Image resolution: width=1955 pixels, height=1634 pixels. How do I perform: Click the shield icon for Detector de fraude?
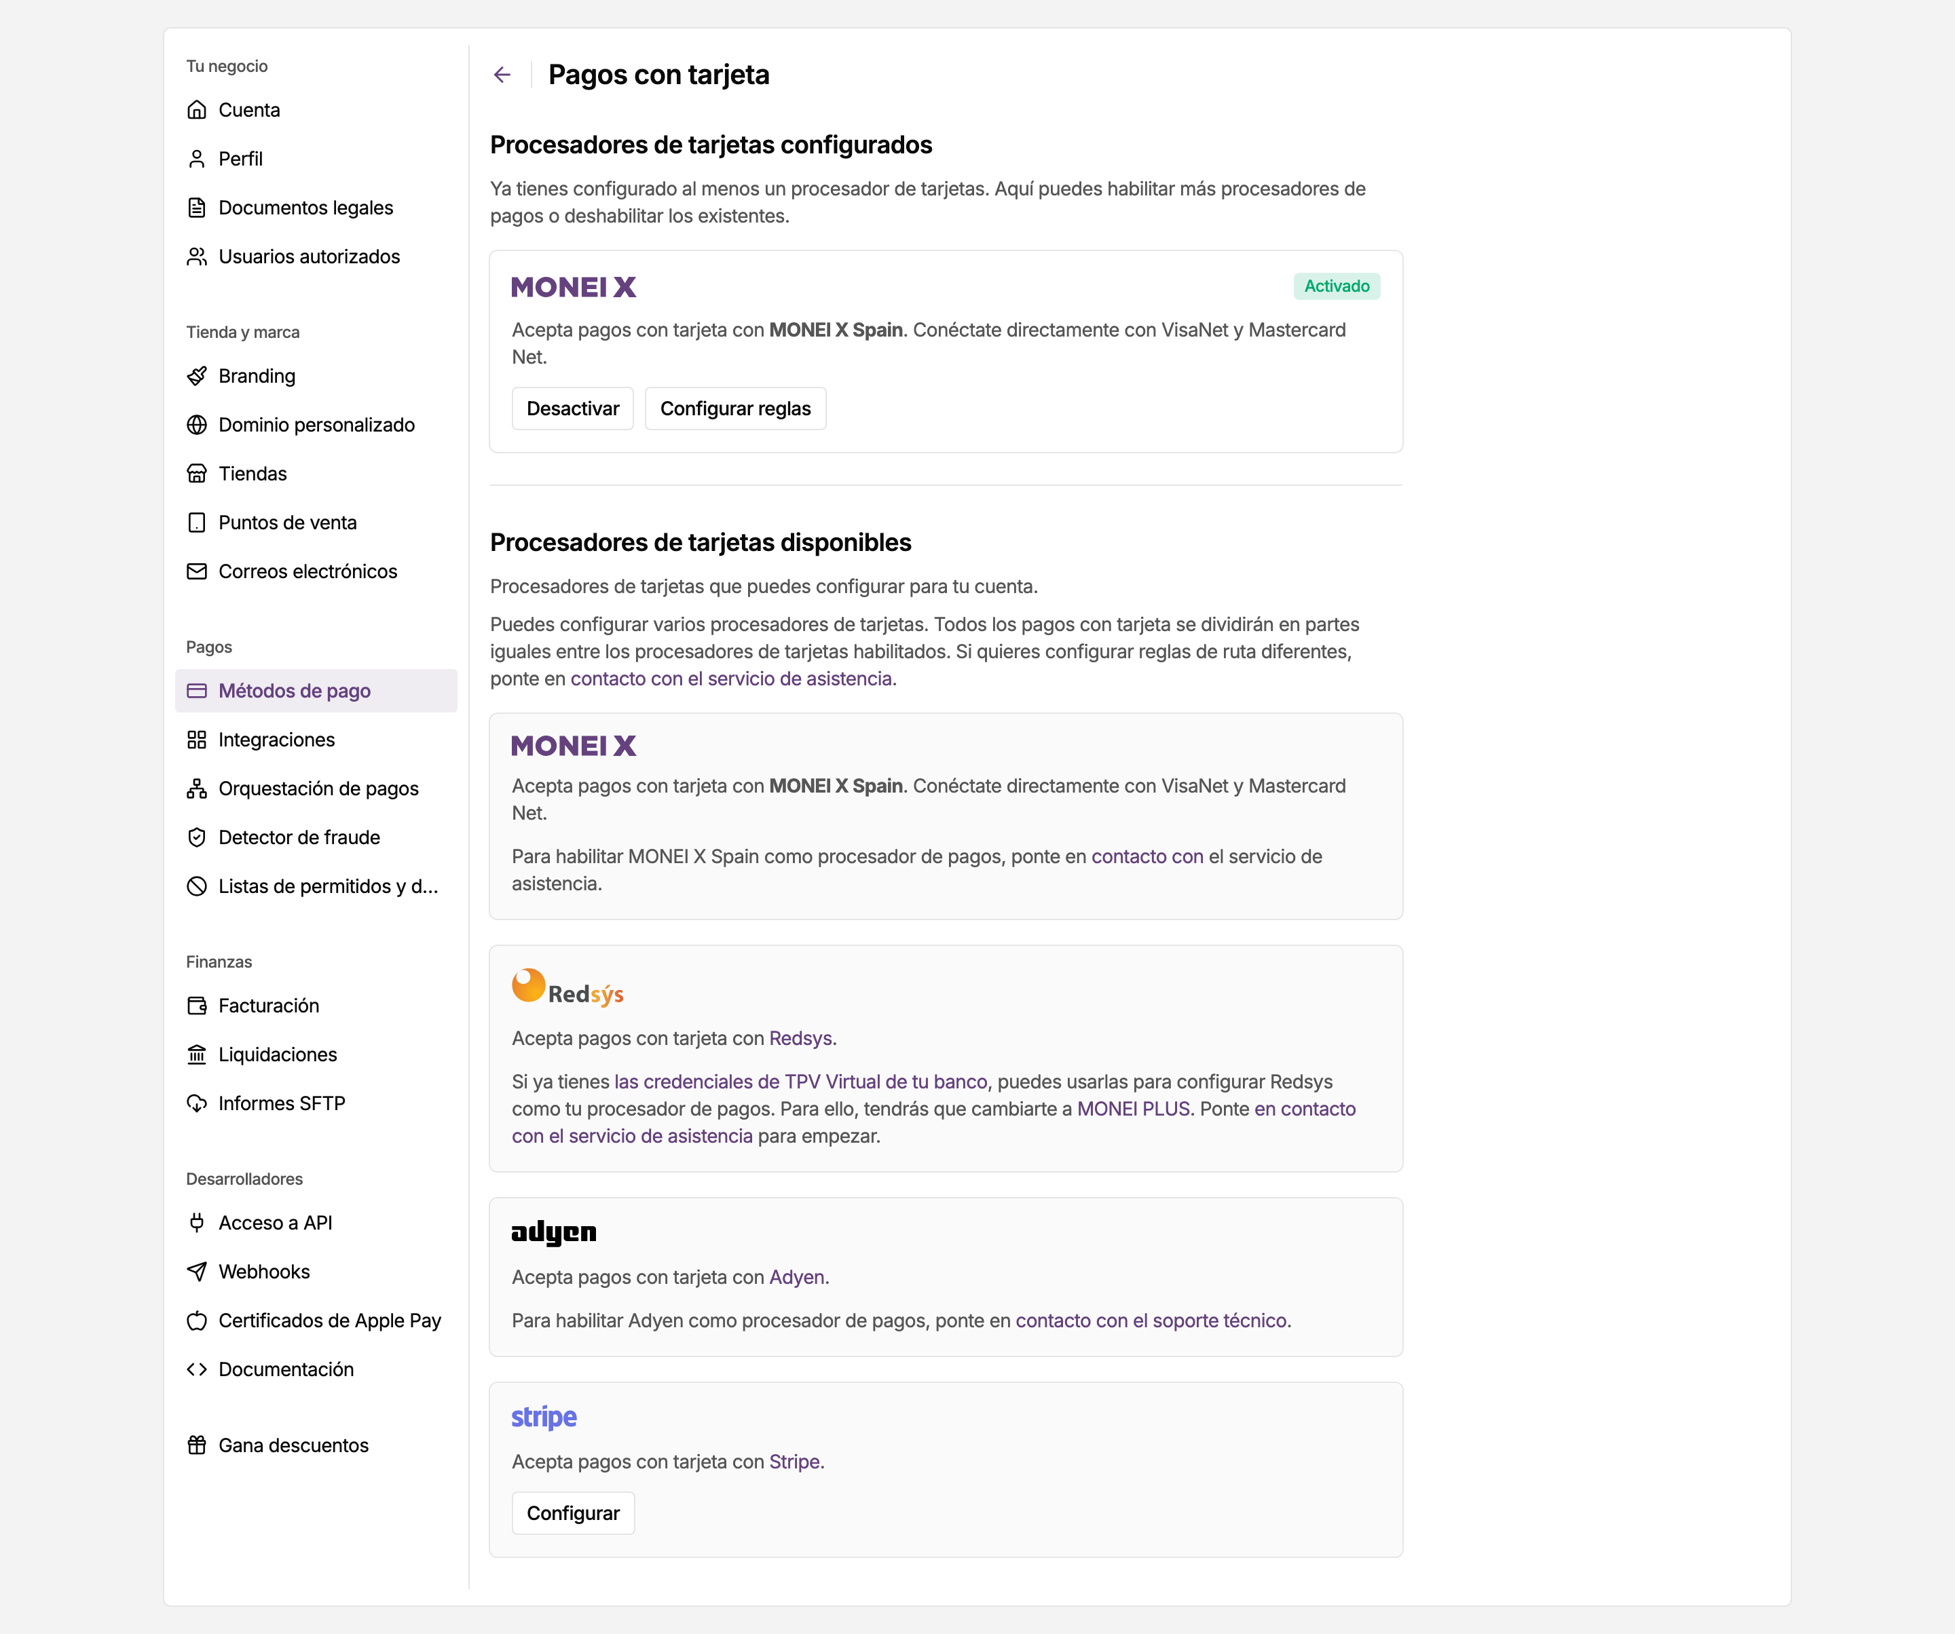(x=196, y=837)
